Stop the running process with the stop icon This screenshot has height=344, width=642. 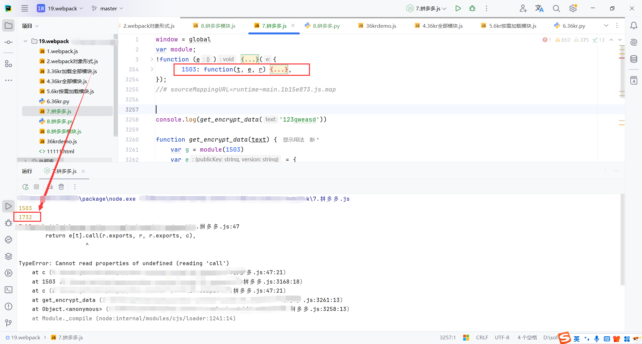(36, 187)
